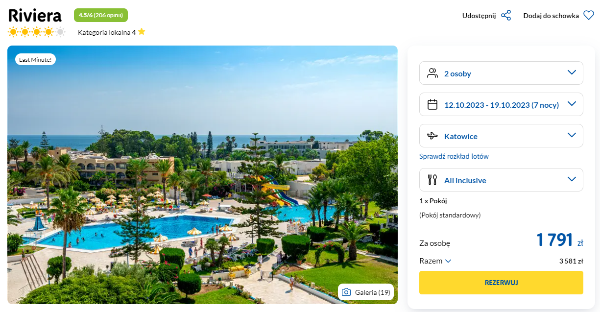The height and width of the screenshot is (312, 600).
Task: Click the heart icon to save offer
Action: pos(588,16)
